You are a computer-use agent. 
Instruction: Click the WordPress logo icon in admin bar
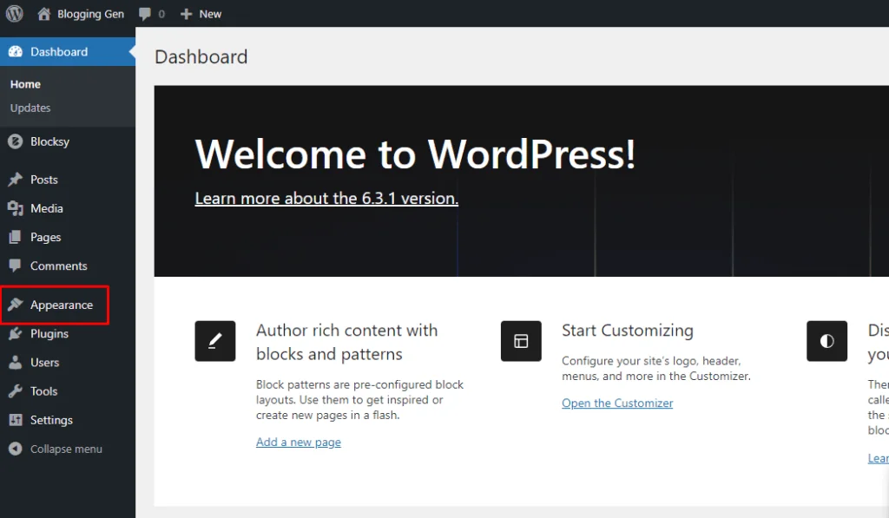click(x=15, y=14)
